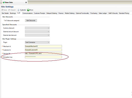Viewport: 132px width, 98px height.
Task: Switch to the Bookings tab
Action: point(13,13)
